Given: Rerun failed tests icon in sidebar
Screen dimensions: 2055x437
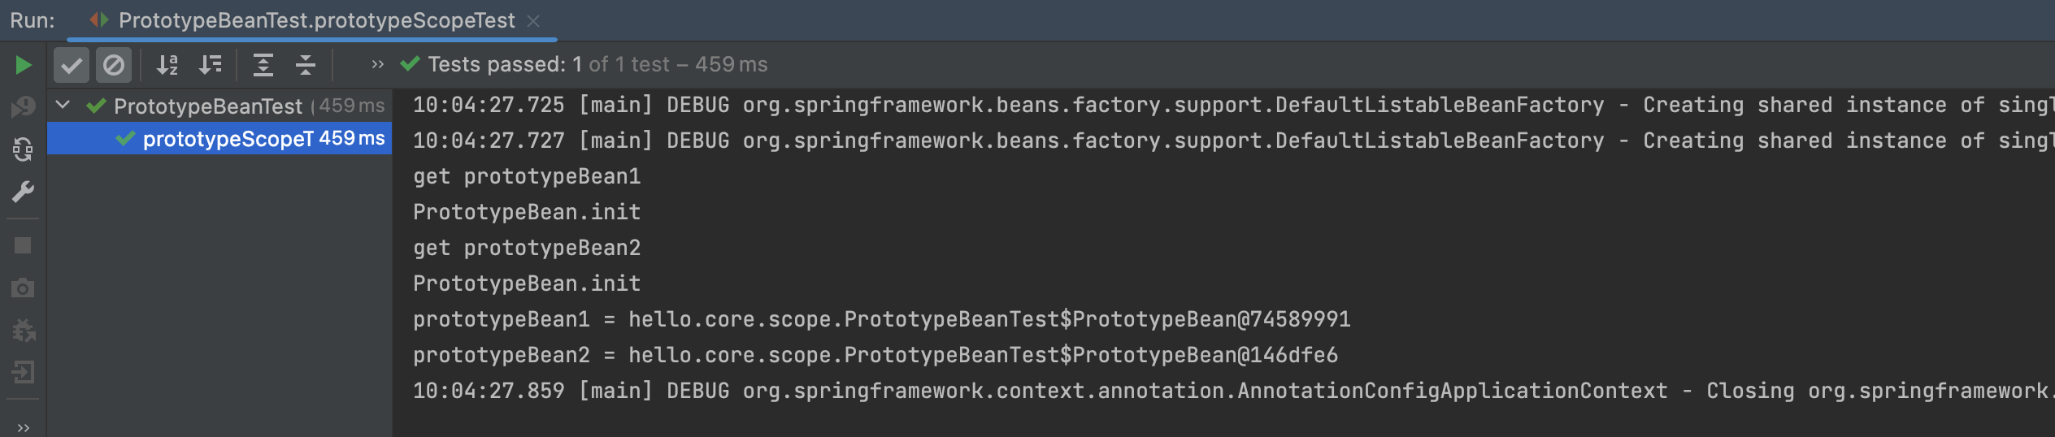Looking at the screenshot, I should tap(23, 106).
